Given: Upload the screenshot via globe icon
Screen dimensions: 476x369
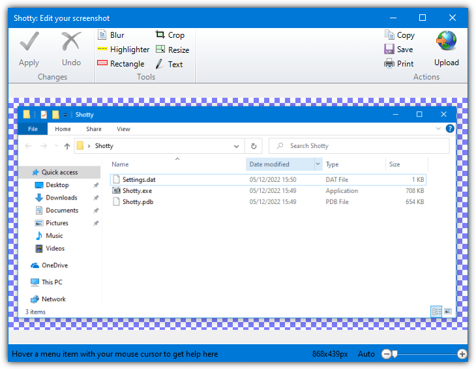Looking at the screenshot, I should pyautogui.click(x=446, y=40).
